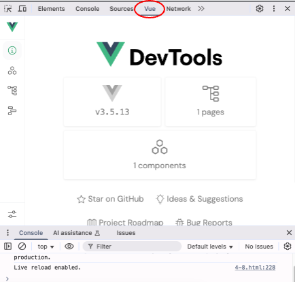Viewport: 295px width, 282px height.
Task: Clear the console with the ban icon
Action: point(22,247)
